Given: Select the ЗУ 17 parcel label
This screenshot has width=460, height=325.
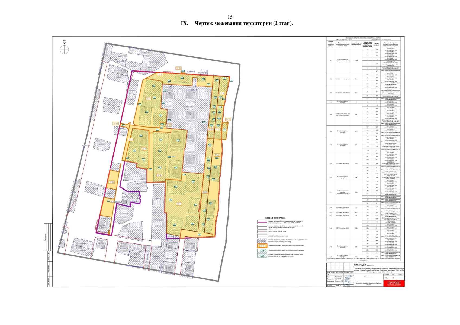Looking at the screenshot, I should click(x=130, y=139).
